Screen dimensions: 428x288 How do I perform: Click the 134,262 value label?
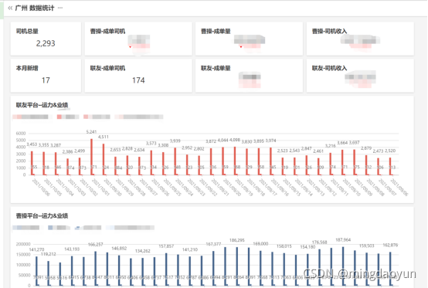[x=142, y=251]
